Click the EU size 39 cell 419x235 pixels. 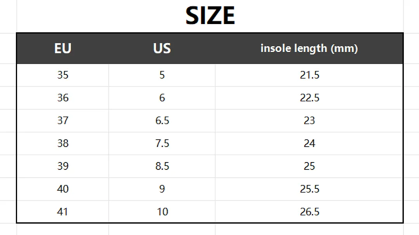click(x=63, y=166)
